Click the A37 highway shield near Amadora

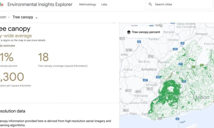145,80
